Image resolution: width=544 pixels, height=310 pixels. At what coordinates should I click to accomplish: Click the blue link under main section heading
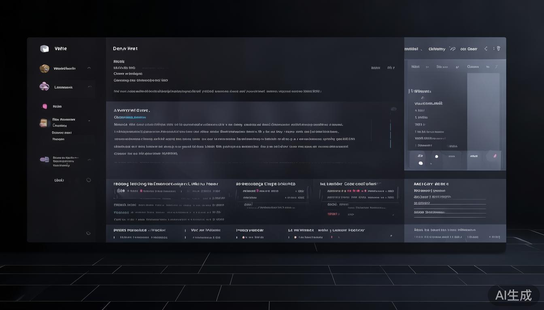(x=130, y=117)
